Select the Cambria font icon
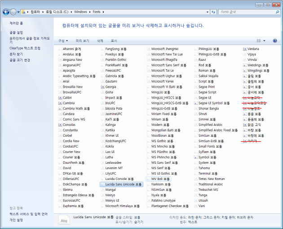 tap(60, 103)
